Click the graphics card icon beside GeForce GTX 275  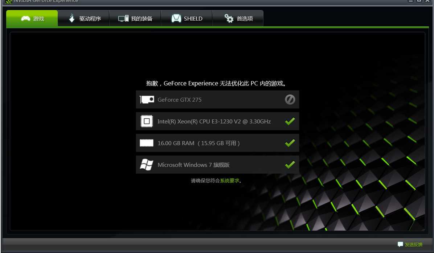point(147,100)
